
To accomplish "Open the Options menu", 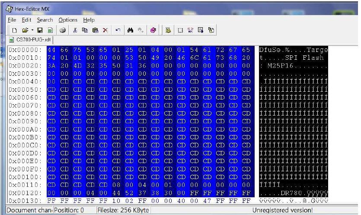I will point(68,20).
